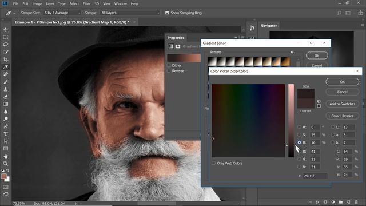Select the Pen tool
This screenshot has width=366, height=206.
click(x=6, y=126)
